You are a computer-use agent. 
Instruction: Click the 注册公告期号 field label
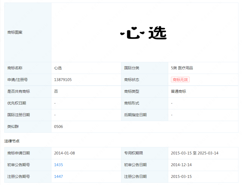(19, 177)
